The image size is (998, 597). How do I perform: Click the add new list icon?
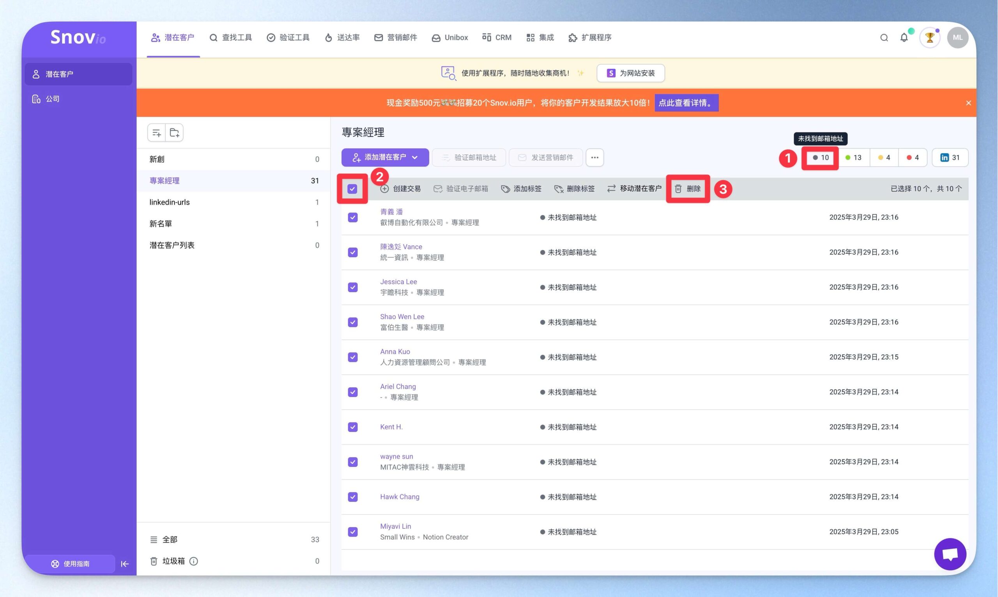(157, 133)
